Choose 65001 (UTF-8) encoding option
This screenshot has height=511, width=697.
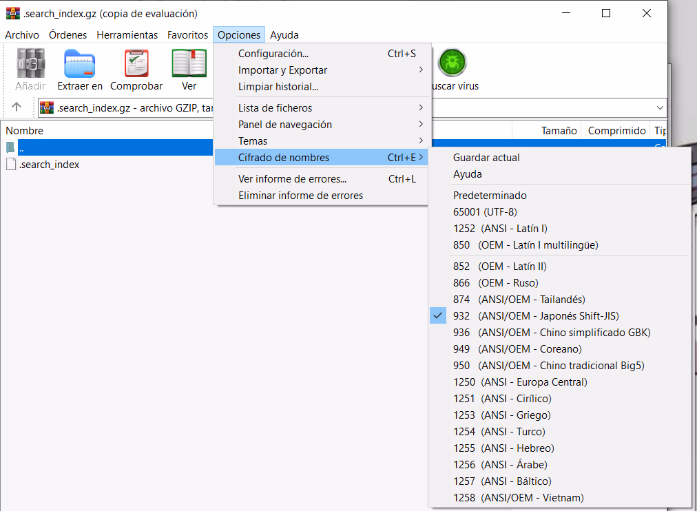pyautogui.click(x=485, y=212)
